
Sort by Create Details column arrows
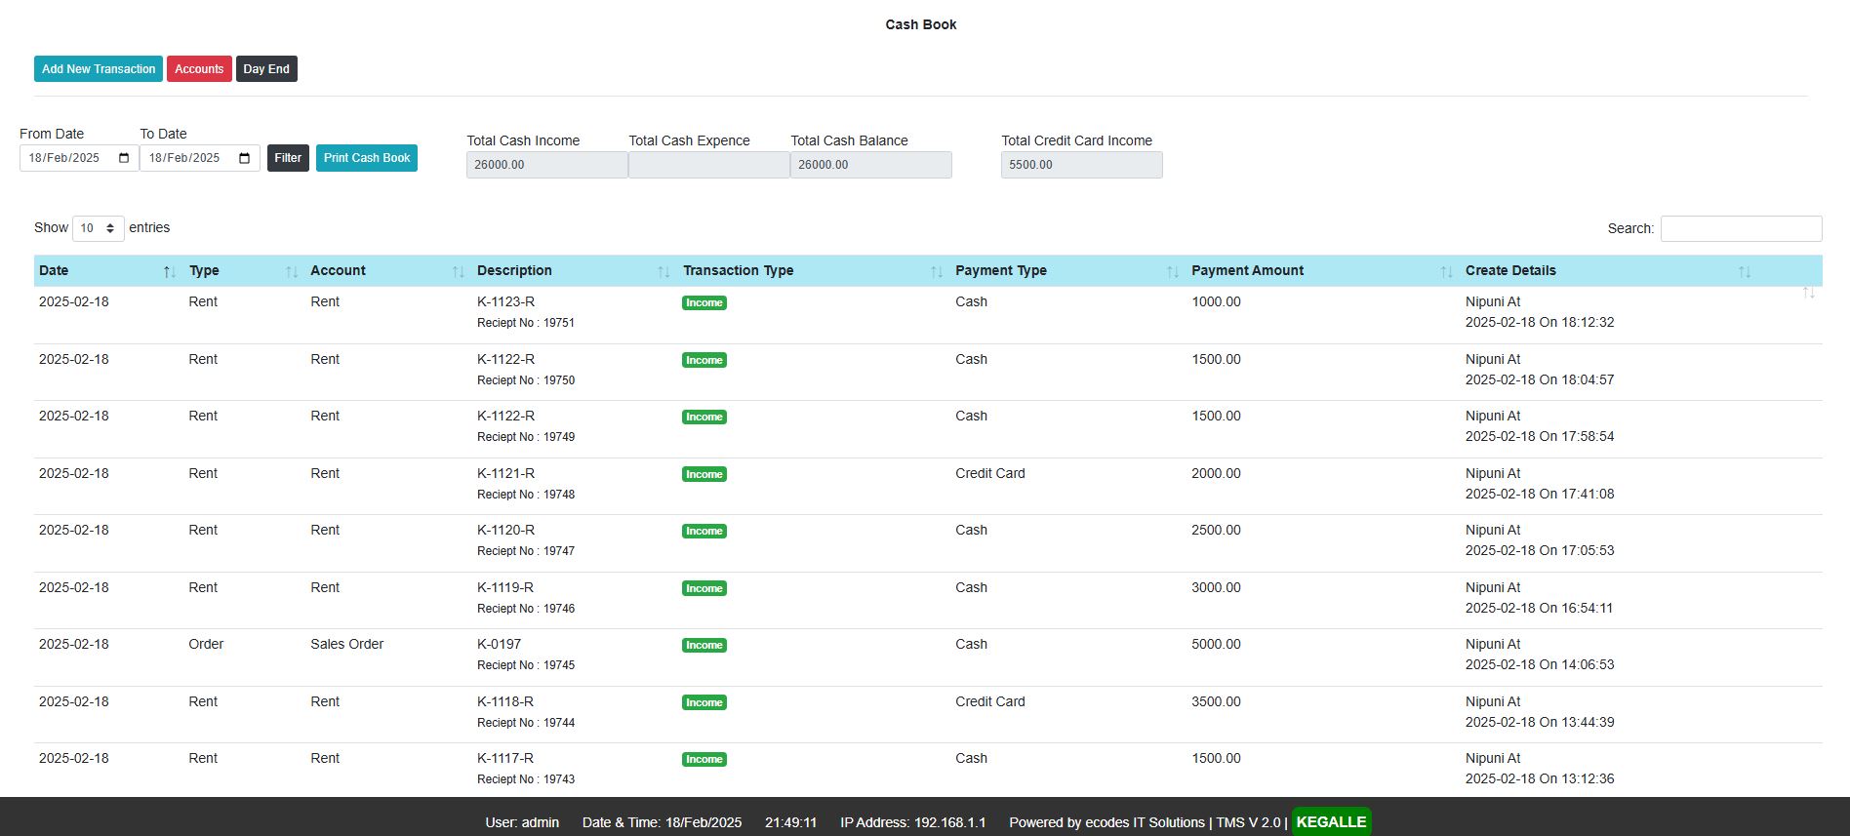1744,271
